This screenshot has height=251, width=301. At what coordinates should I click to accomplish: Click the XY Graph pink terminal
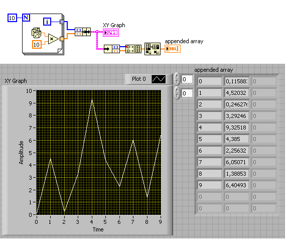[x=111, y=33]
